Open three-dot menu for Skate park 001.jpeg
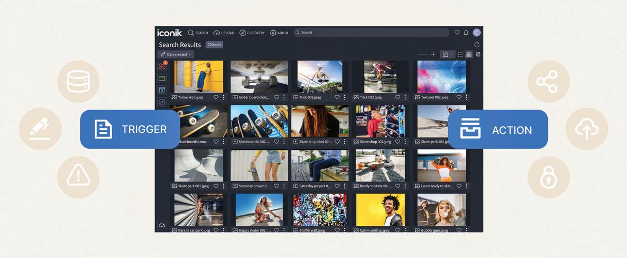Screen dimensions: 627x258 [223, 186]
